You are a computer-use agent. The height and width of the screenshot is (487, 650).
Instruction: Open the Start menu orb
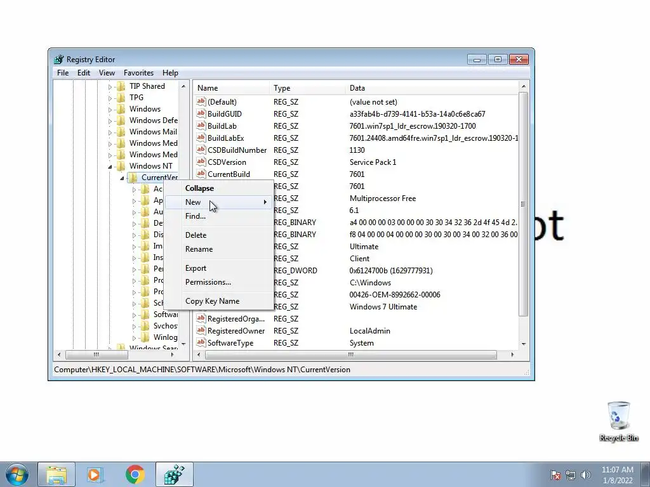[17, 474]
